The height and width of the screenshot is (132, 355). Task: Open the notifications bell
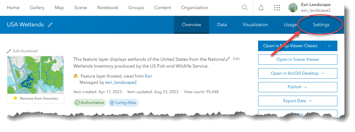[261, 8]
